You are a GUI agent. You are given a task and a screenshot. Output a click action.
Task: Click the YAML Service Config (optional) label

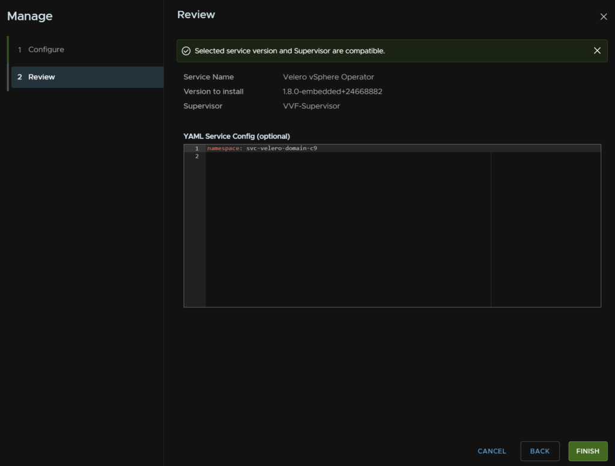tap(237, 136)
